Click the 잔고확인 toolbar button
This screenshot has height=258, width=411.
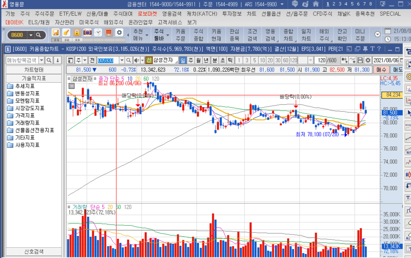coord(342,35)
